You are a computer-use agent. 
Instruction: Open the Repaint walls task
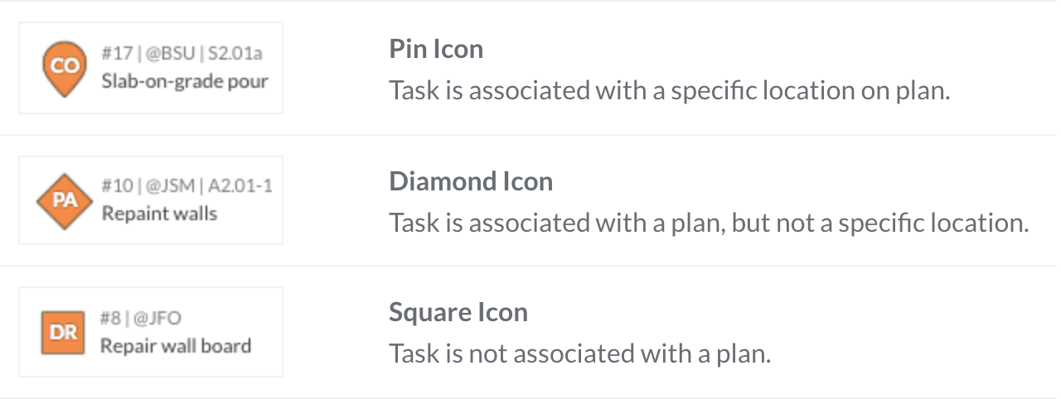[x=159, y=214]
